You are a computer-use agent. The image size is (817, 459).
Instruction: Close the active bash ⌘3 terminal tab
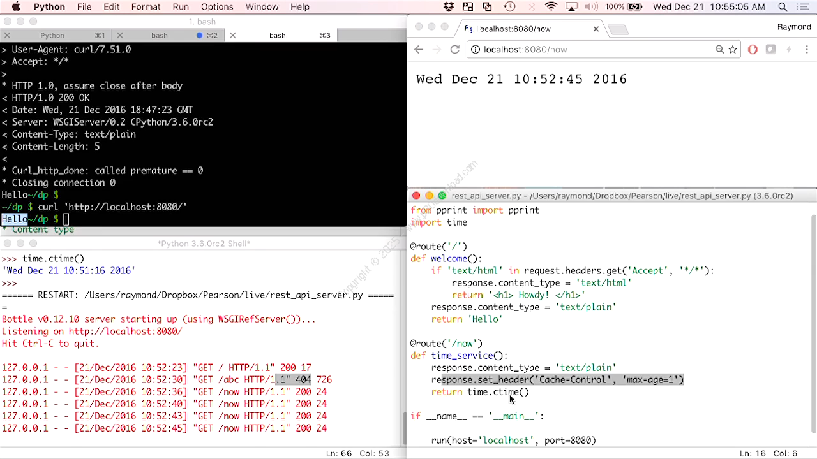pos(233,35)
